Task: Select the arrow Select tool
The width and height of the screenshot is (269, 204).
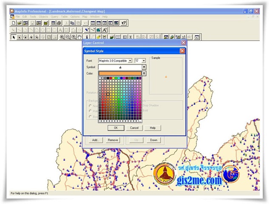Action: pos(14,37)
